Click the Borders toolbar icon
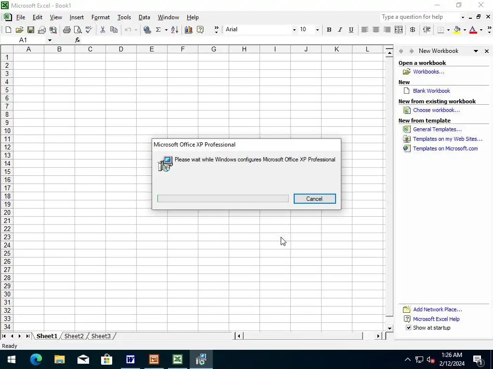 (x=441, y=29)
